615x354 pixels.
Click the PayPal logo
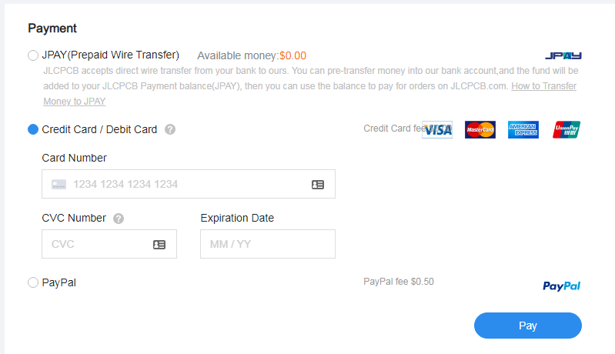[x=561, y=286]
